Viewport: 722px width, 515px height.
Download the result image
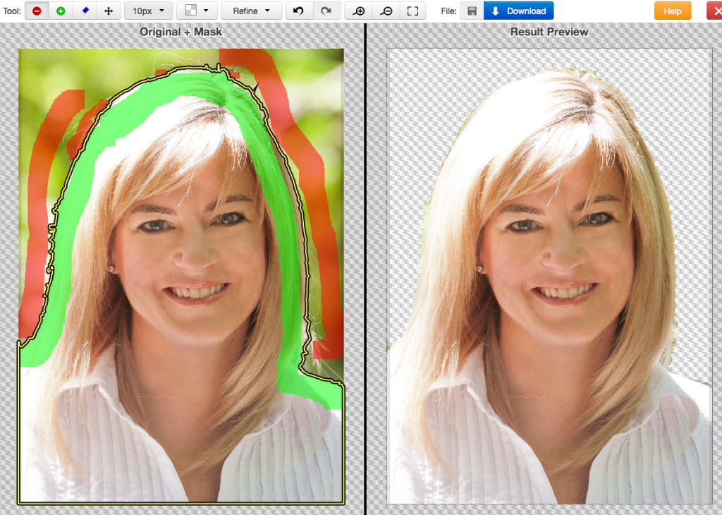tap(518, 11)
